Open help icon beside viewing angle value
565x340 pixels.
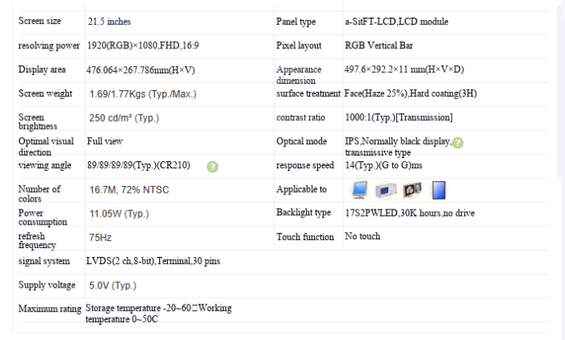212,167
